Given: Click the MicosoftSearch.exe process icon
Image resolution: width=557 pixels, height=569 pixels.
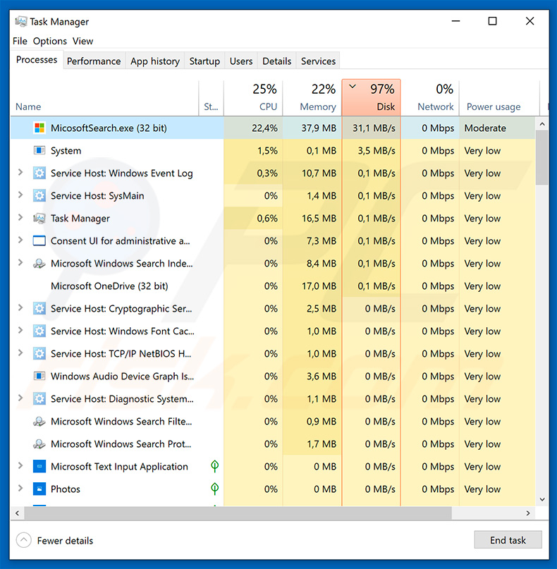Looking at the screenshot, I should click(39, 128).
